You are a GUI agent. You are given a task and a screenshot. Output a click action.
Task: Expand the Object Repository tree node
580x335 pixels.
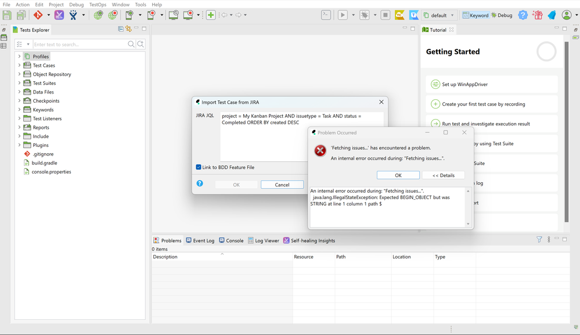tap(19, 74)
